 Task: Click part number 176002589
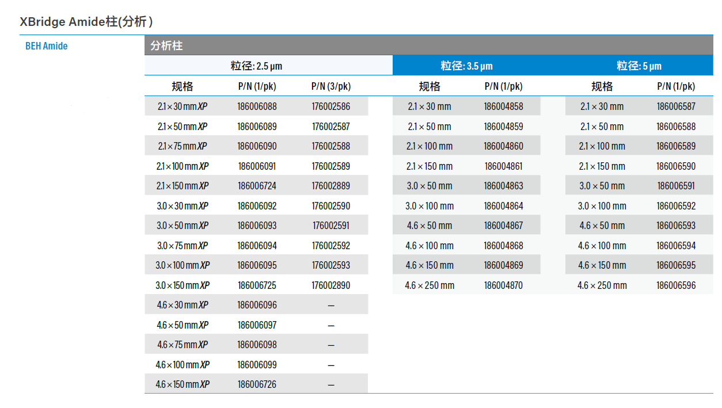pyautogui.click(x=331, y=166)
